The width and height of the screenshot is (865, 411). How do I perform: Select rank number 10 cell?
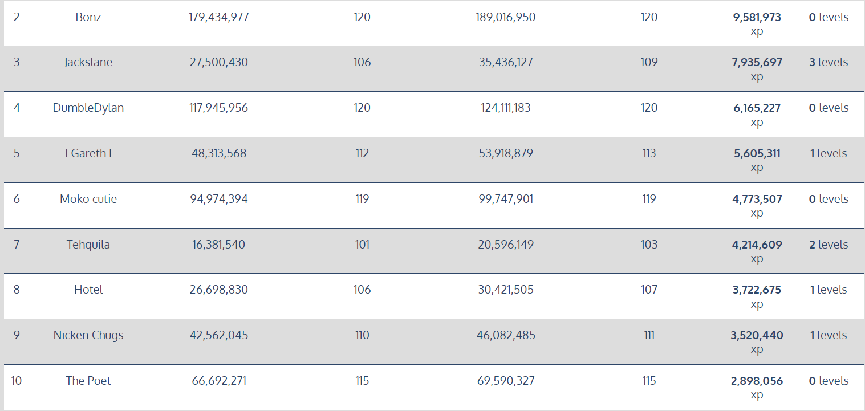(x=17, y=381)
